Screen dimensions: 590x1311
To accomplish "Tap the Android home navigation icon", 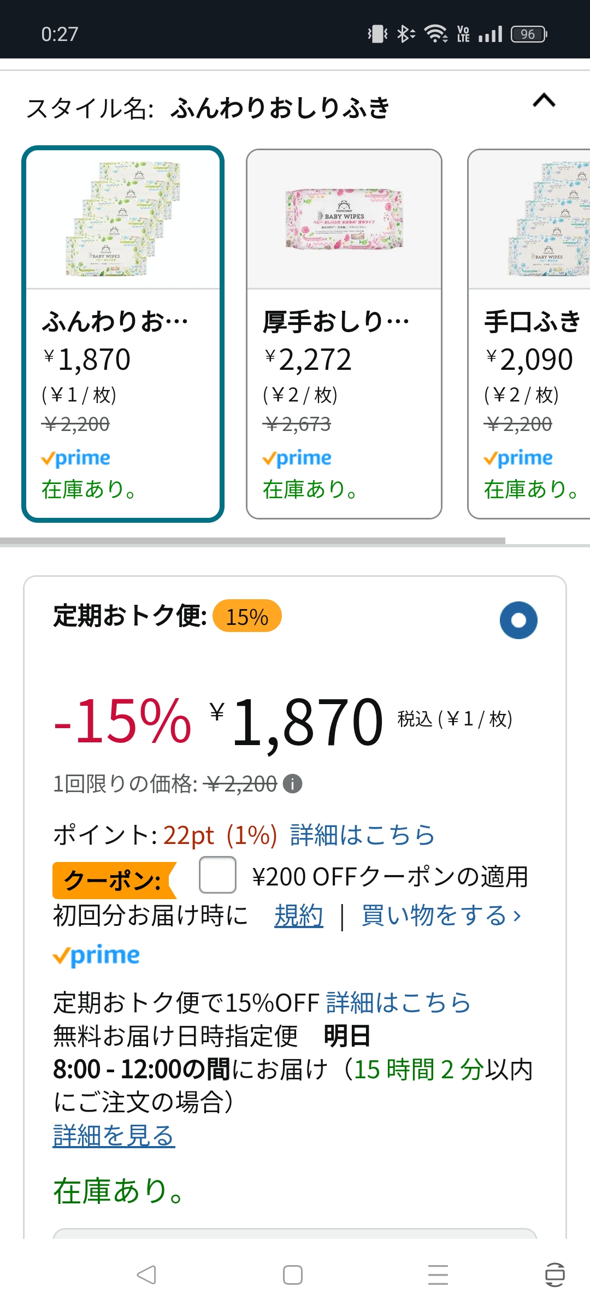I will coord(293,1275).
